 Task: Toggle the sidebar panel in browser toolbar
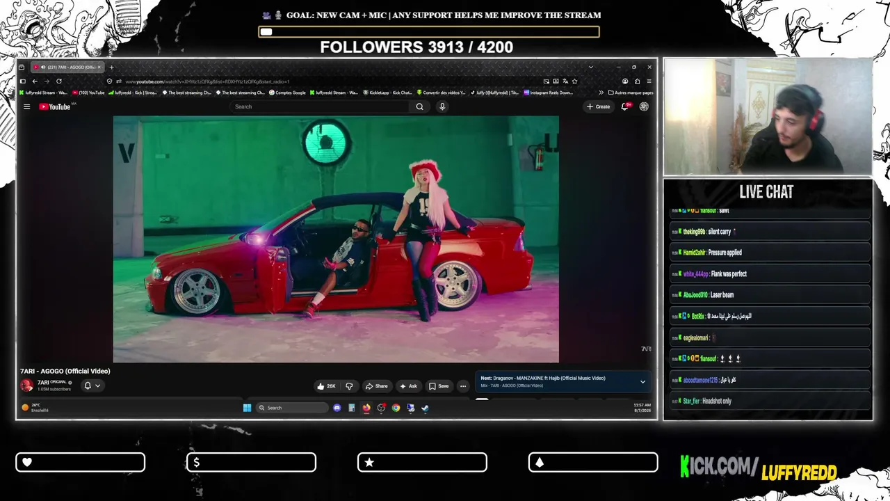(x=22, y=81)
